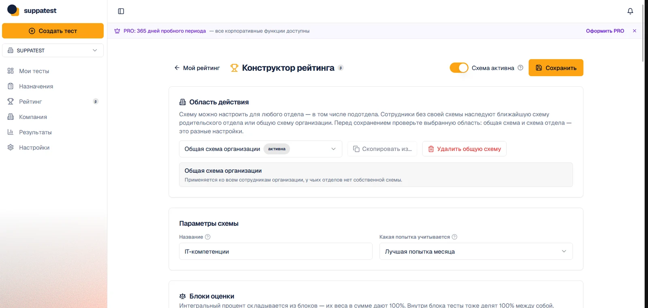The height and width of the screenshot is (308, 648).
Task: Open Настройки in sidebar
Action: pyautogui.click(x=34, y=148)
